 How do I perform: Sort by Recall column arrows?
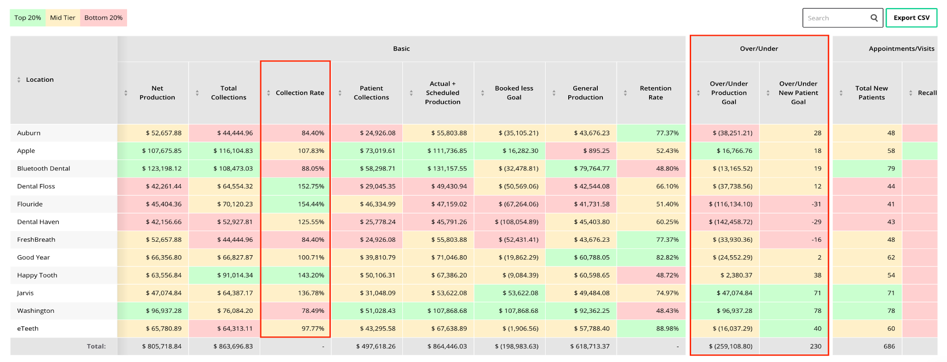[x=910, y=93]
